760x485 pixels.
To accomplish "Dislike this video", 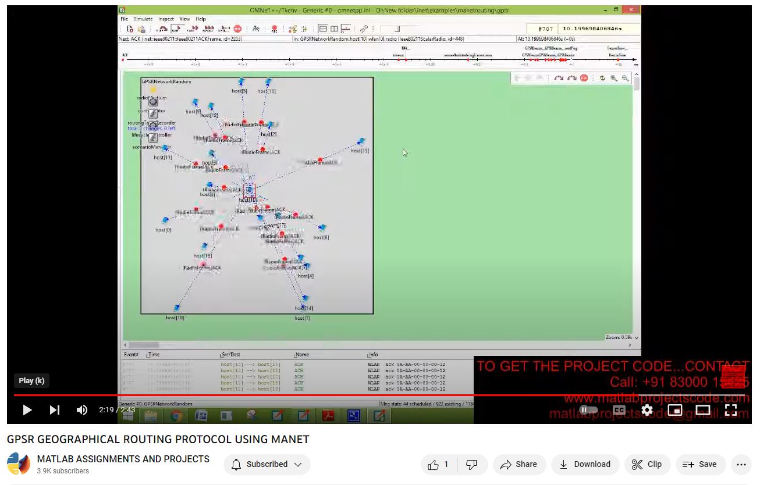I will tap(472, 464).
